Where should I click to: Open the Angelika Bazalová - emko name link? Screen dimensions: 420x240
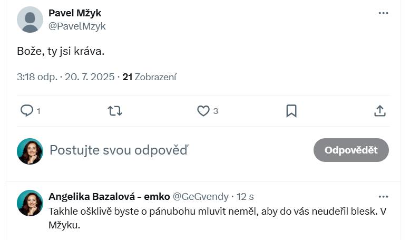pos(109,196)
